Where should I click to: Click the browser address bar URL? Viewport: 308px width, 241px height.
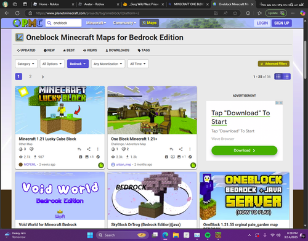[87, 13]
